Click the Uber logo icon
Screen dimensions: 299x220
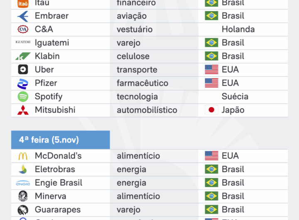(23, 70)
